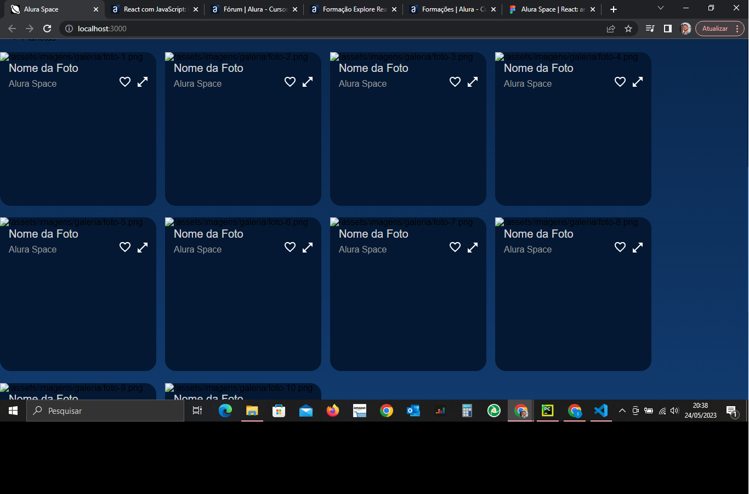
Task: Favorite the foto-8.png card with its heart
Action: tap(620, 248)
